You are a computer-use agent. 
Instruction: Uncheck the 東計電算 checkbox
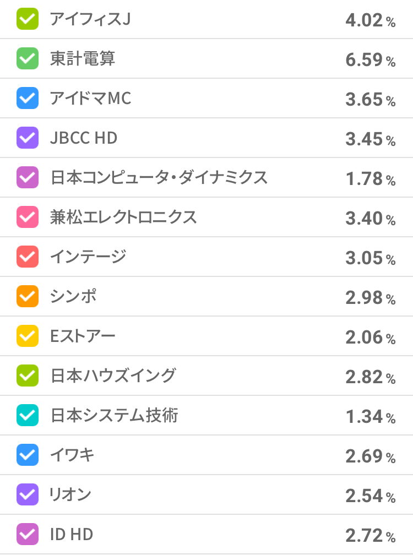pos(28,59)
